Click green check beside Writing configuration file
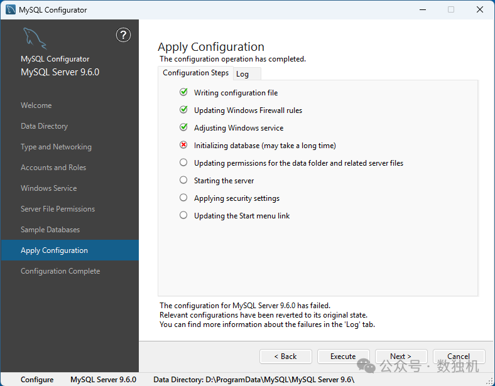Image resolution: width=495 pixels, height=386 pixels. [183, 92]
